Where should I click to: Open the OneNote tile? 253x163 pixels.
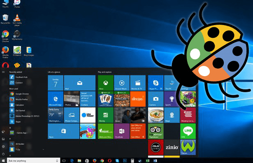point(122,131)
